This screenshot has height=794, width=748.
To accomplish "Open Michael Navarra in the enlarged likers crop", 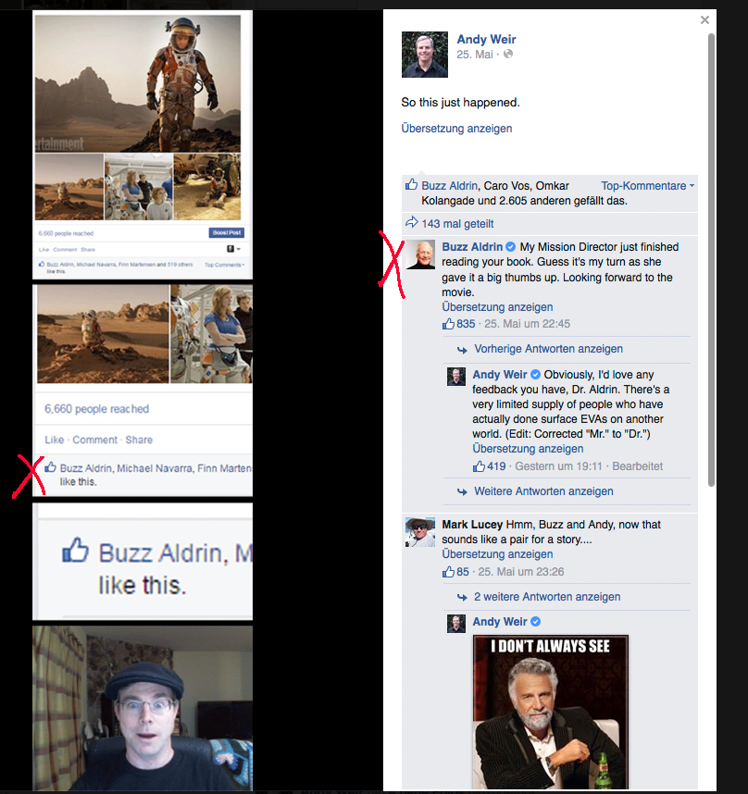I will click(155, 468).
